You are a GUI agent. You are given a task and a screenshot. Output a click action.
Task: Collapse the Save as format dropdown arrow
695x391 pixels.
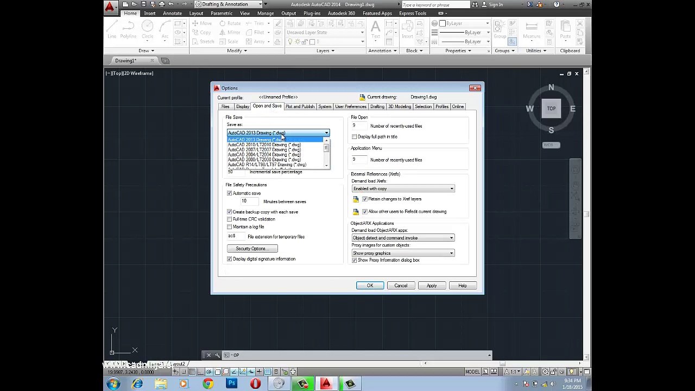click(326, 133)
